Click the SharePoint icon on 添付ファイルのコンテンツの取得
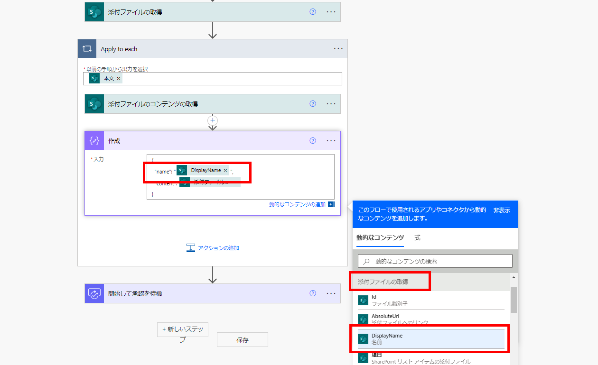Image resolution: width=598 pixels, height=365 pixels. pos(94,104)
